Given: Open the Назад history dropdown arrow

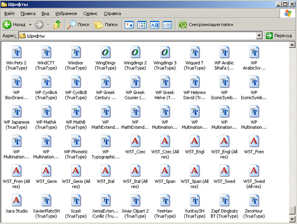Looking at the screenshot, I should (x=29, y=25).
